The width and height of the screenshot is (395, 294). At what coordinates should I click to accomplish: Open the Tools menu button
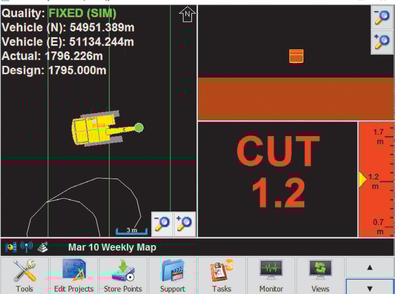(25, 275)
